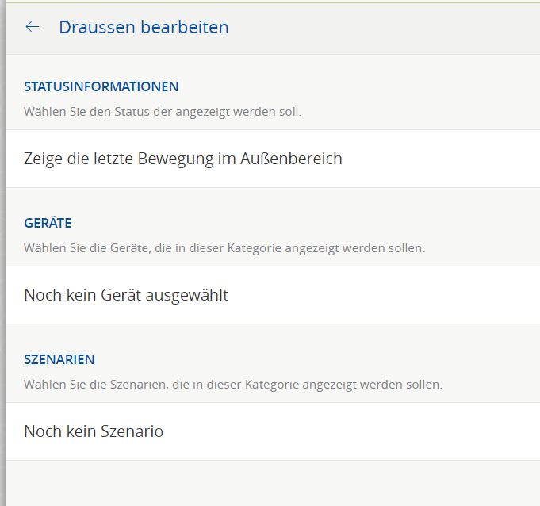Image resolution: width=540 pixels, height=506 pixels.
Task: Select the STATUSINFORMATIONEN section header
Action: click(x=101, y=86)
